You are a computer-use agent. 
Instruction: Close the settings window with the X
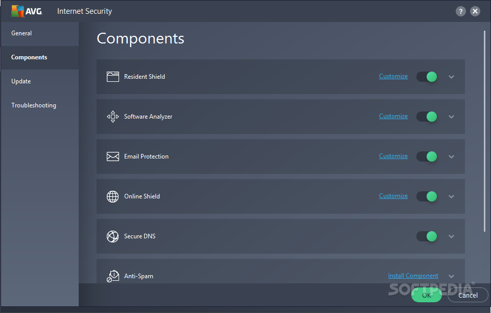click(475, 12)
